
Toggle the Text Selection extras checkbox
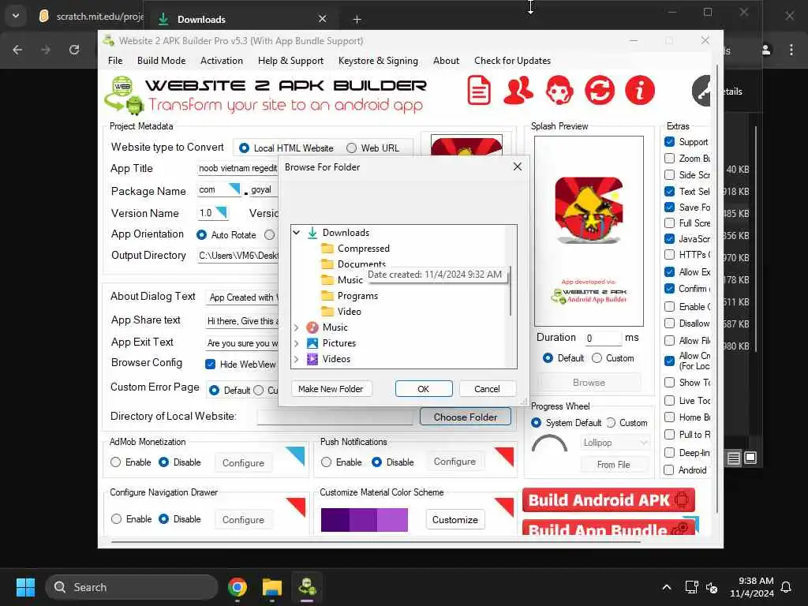click(669, 191)
